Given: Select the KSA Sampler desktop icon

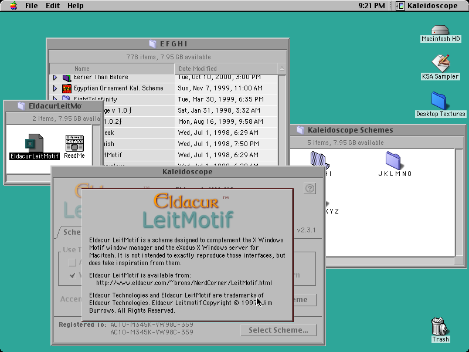Looking at the screenshot, I should pos(440,63).
